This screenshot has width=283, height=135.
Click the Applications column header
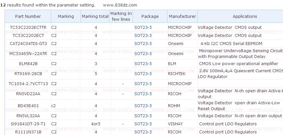244,16
